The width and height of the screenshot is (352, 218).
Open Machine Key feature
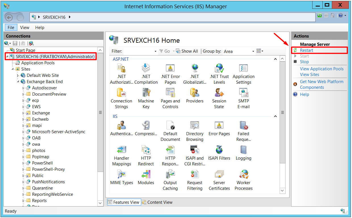point(146,98)
